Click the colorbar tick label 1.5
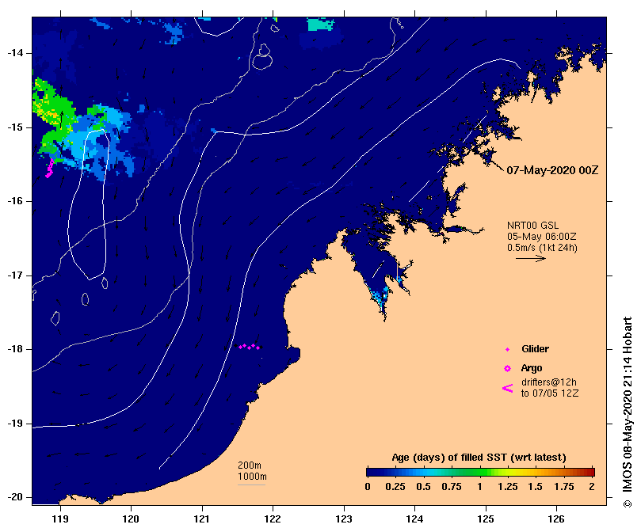Image resolution: width=641 pixels, height=532 pixels. point(535,487)
